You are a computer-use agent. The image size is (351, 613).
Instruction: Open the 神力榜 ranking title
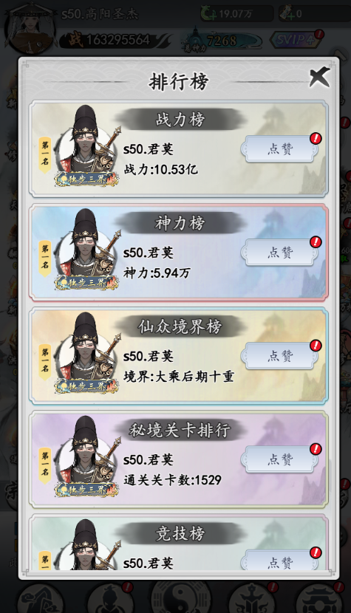pyautogui.click(x=180, y=223)
